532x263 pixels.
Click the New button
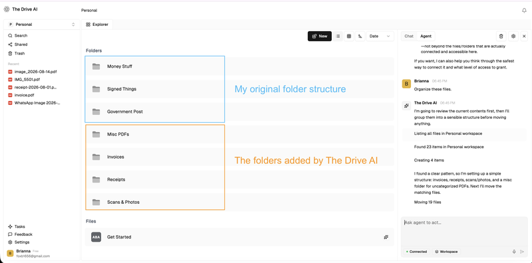320,37
